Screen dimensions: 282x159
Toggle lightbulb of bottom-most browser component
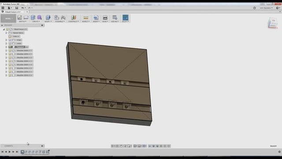tap(10, 76)
